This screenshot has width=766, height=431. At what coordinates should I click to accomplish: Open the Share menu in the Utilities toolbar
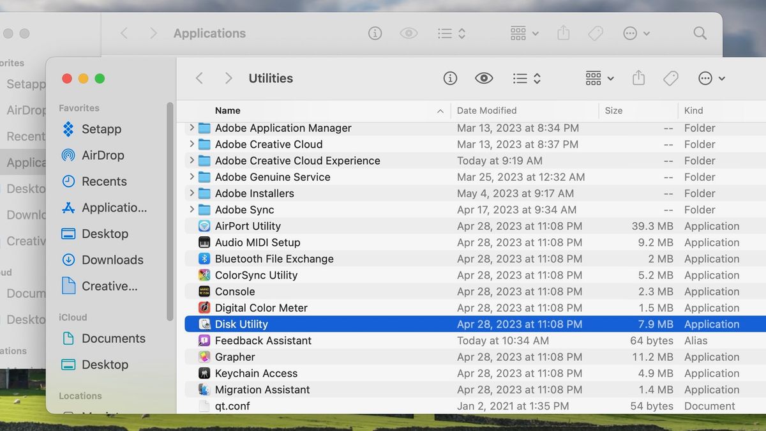coord(638,78)
